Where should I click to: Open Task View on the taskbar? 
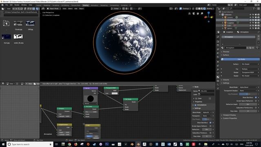point(57,144)
